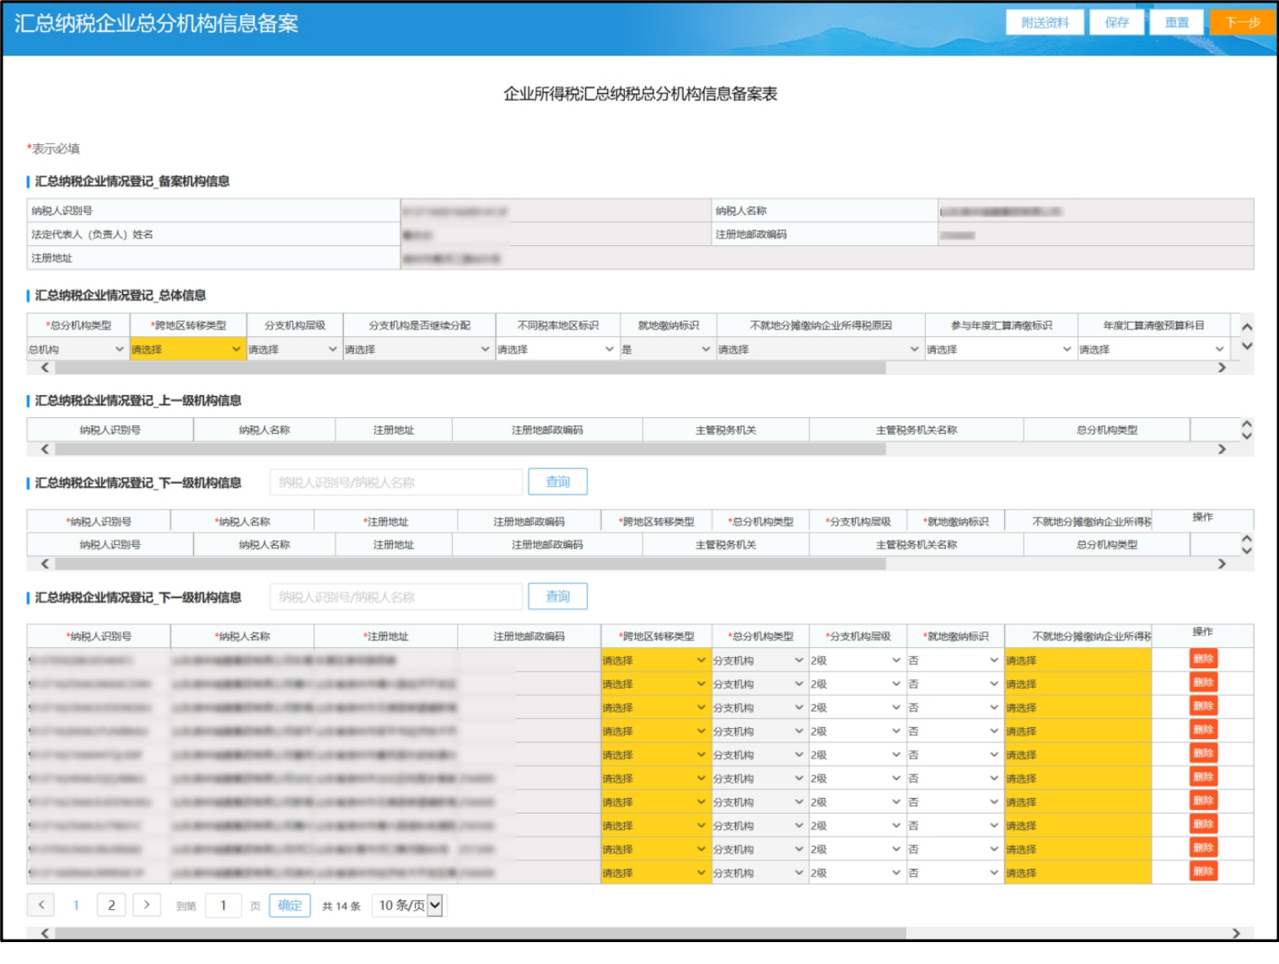Click the first 查询 search button
This screenshot has height=964, width=1279.
tap(557, 482)
